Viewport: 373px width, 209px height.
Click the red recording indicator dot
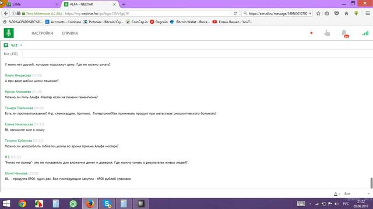click(x=311, y=33)
